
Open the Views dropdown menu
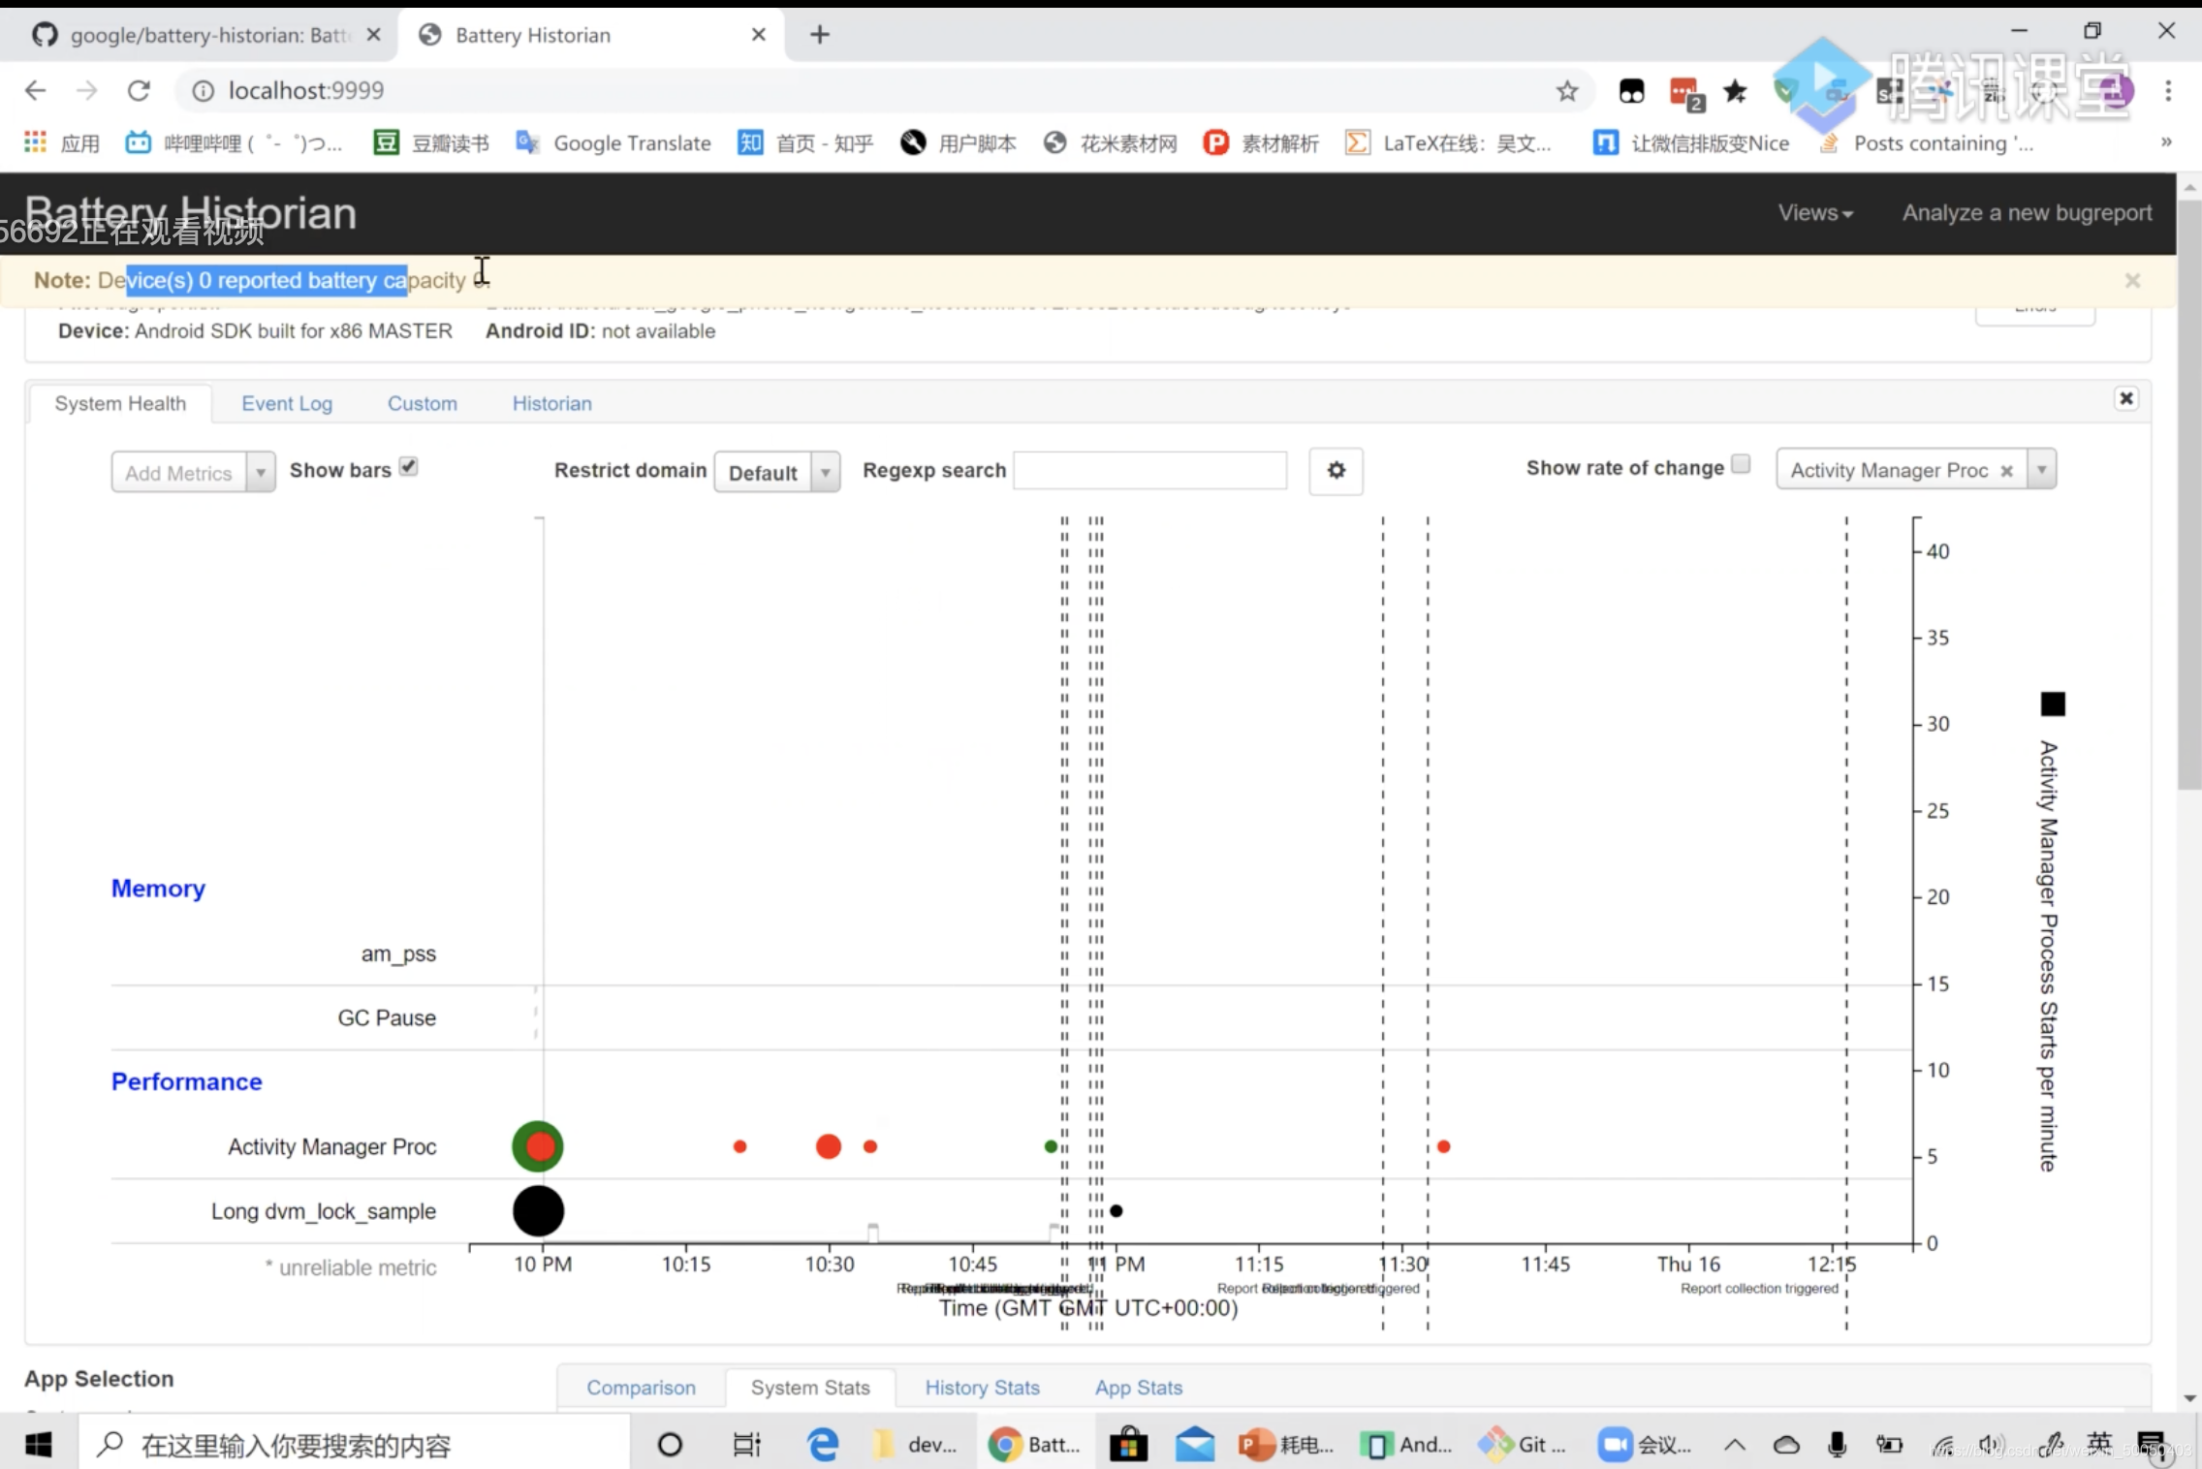point(1814,213)
